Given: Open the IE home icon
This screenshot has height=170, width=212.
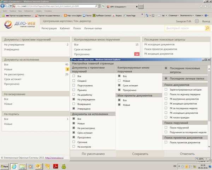Looking at the screenshot, I should pos(201,6).
